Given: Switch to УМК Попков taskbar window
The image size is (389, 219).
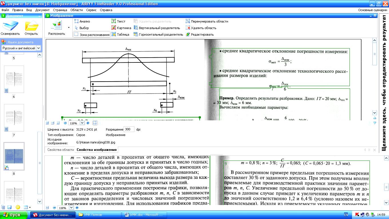Looking at the screenshot, I should (98, 215).
